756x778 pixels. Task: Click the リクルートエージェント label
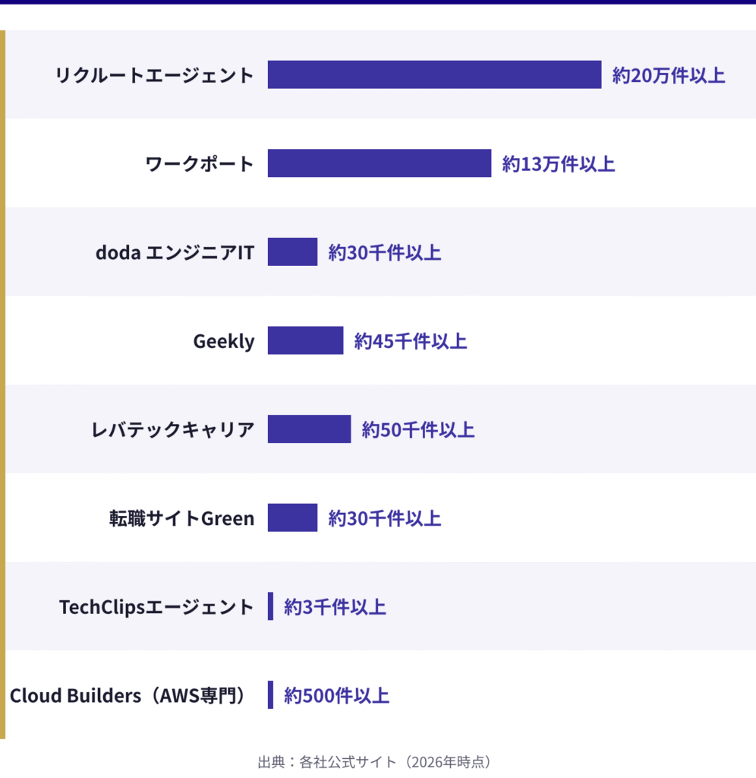[x=154, y=75]
